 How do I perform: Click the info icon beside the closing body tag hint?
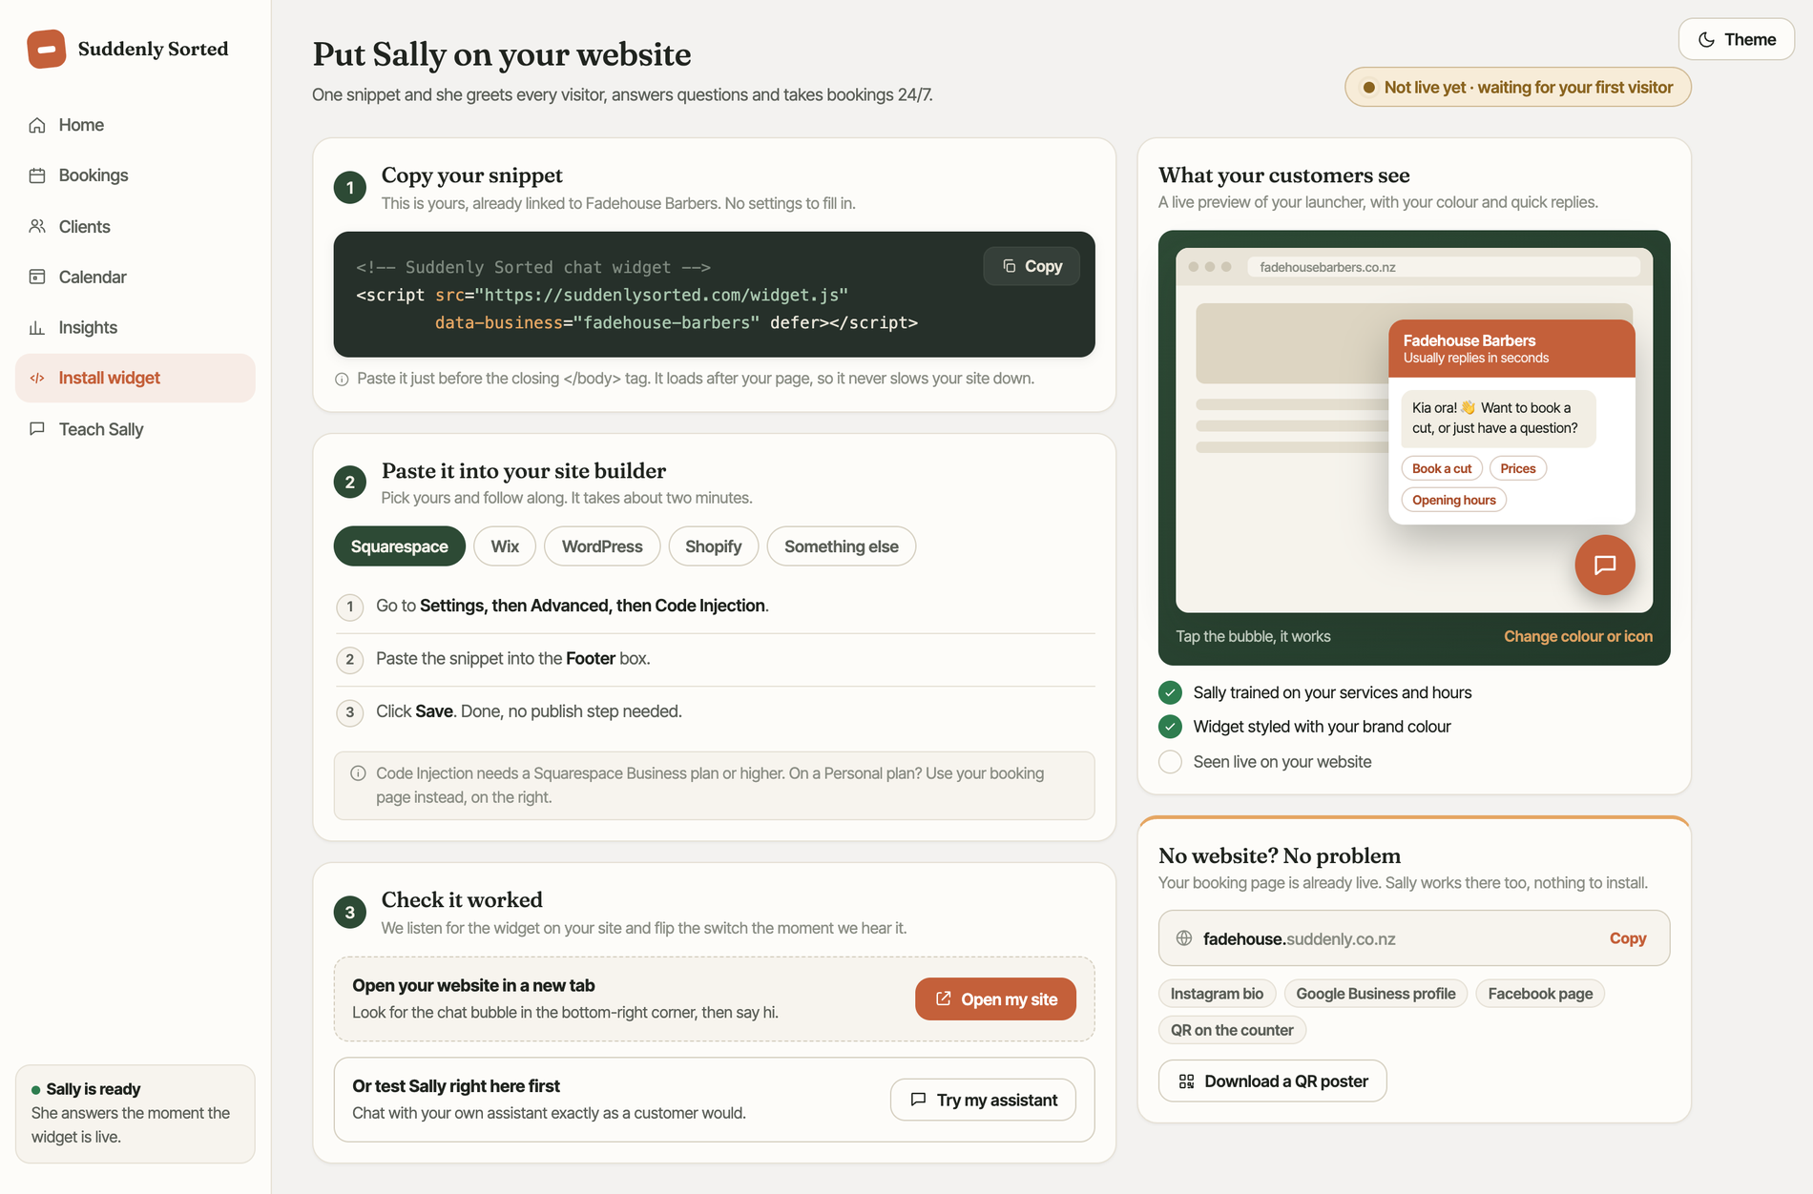(342, 380)
